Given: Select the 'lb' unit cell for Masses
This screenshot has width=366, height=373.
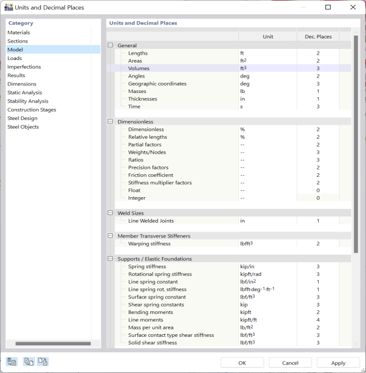Looking at the screenshot, I should click(x=267, y=91).
